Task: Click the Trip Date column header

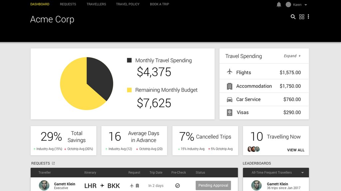Action: pyautogui.click(x=156, y=172)
